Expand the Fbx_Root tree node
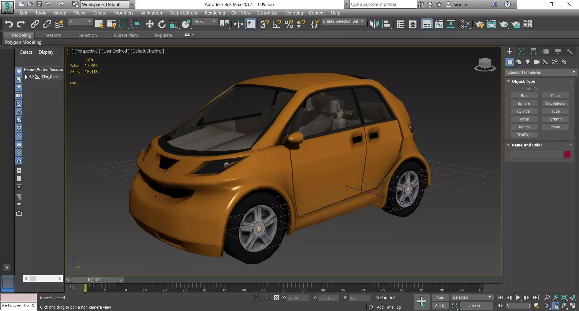The image size is (579, 311). coord(26,77)
